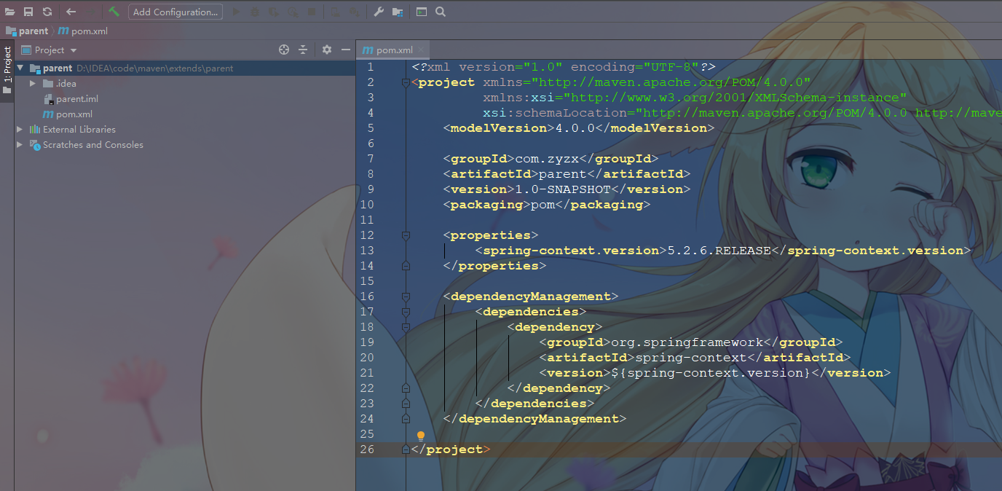Fold the dependencyManagement block at line 16
The image size is (1002, 491).
(406, 297)
